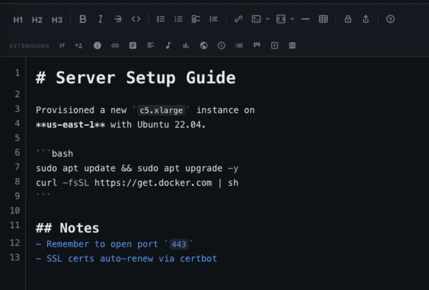Toggle italic formatting

pos(100,19)
